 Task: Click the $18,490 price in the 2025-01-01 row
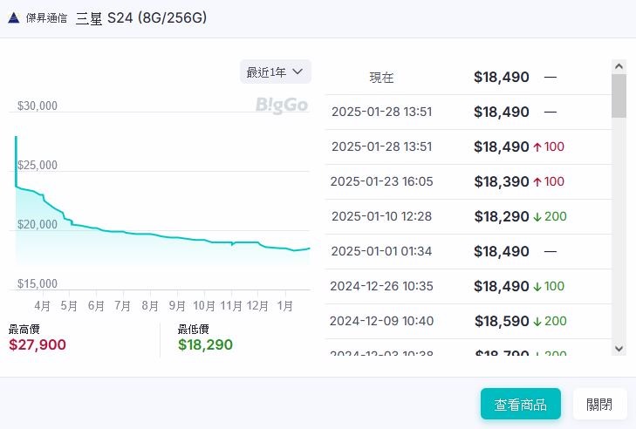tap(502, 251)
